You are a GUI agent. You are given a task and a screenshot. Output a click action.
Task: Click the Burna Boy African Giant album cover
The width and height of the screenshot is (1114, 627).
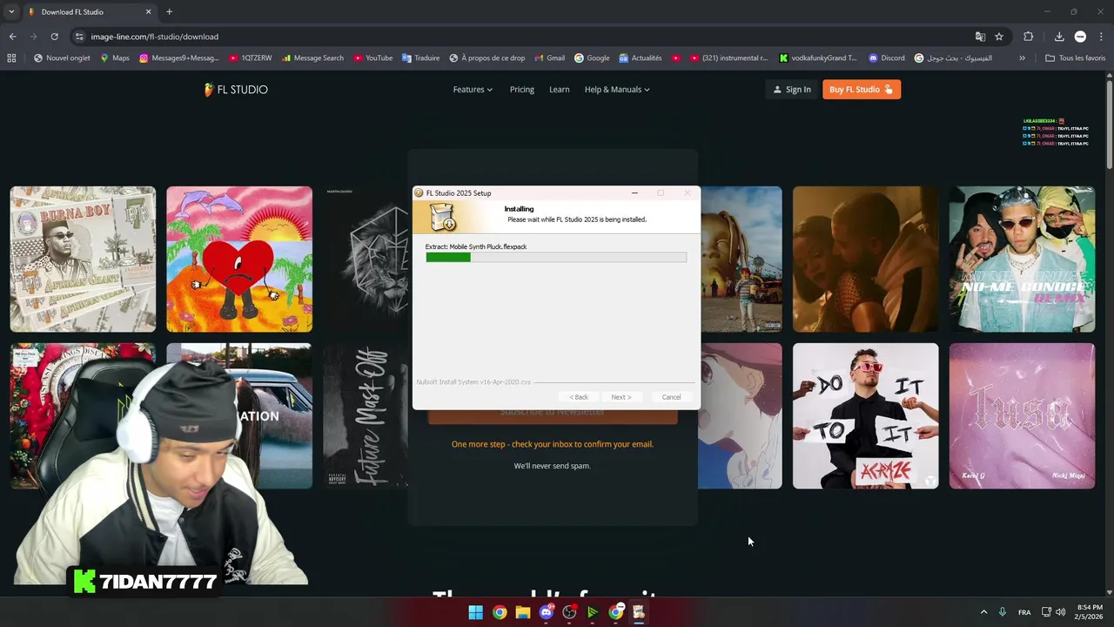point(83,259)
